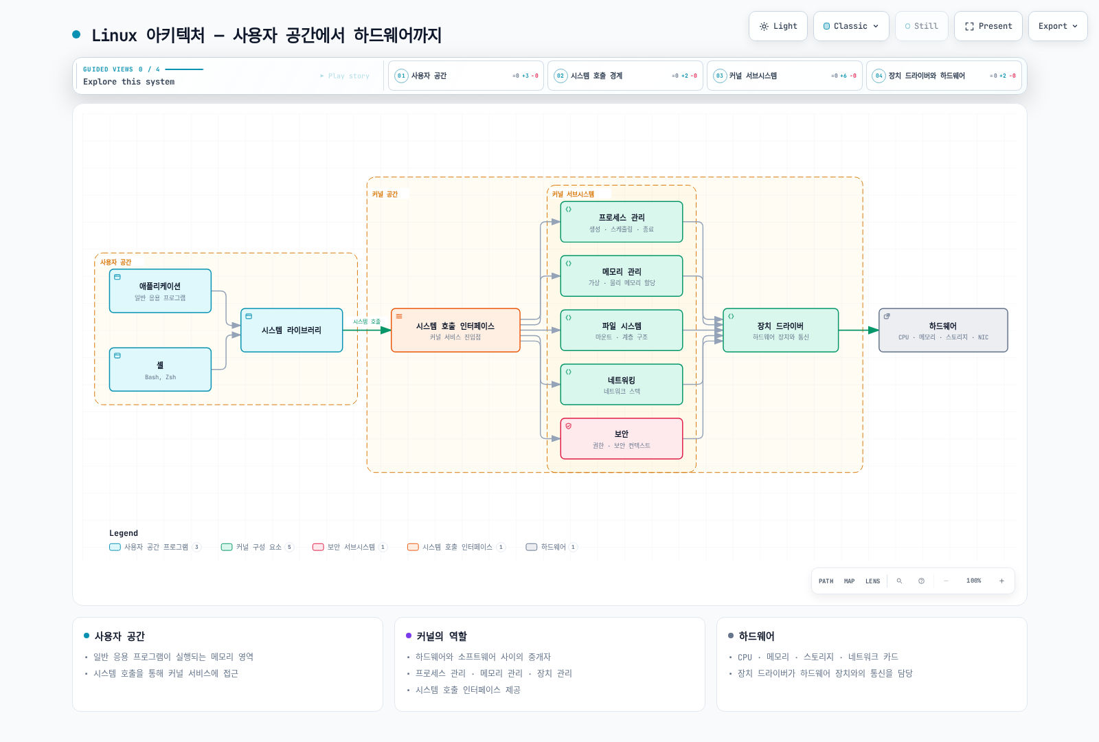Open the Export dropdown menu

click(1058, 26)
